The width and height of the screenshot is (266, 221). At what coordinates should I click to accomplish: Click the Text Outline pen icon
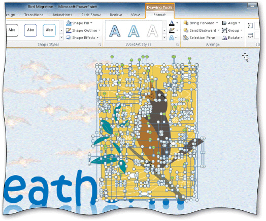(x=172, y=30)
